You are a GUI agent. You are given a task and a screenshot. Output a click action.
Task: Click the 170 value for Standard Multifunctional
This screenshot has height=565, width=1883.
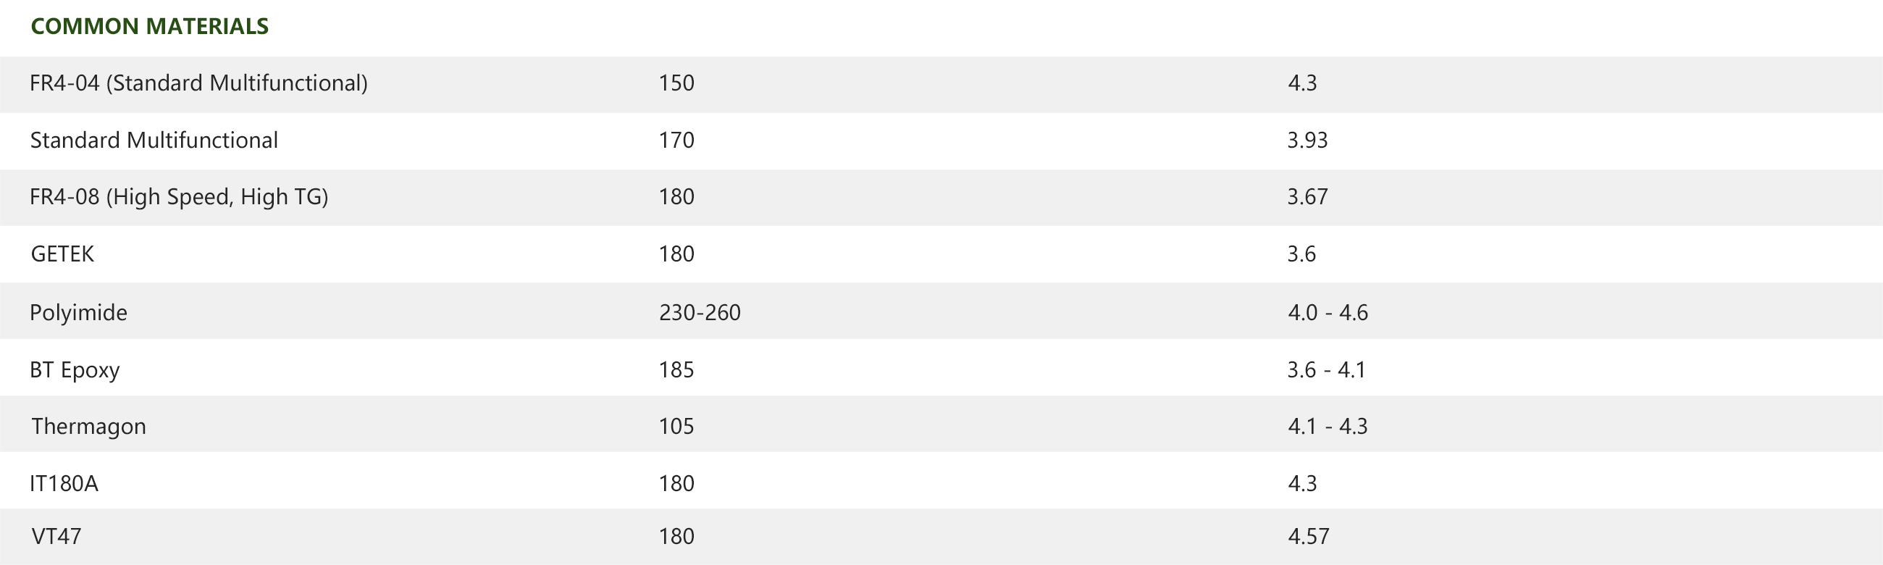point(676,140)
